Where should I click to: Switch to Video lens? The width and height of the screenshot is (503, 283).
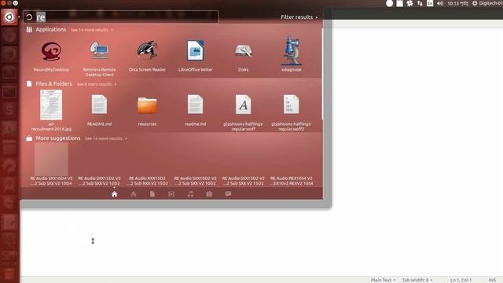pyautogui.click(x=171, y=194)
